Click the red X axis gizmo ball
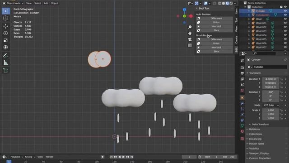 (x=191, y=16)
